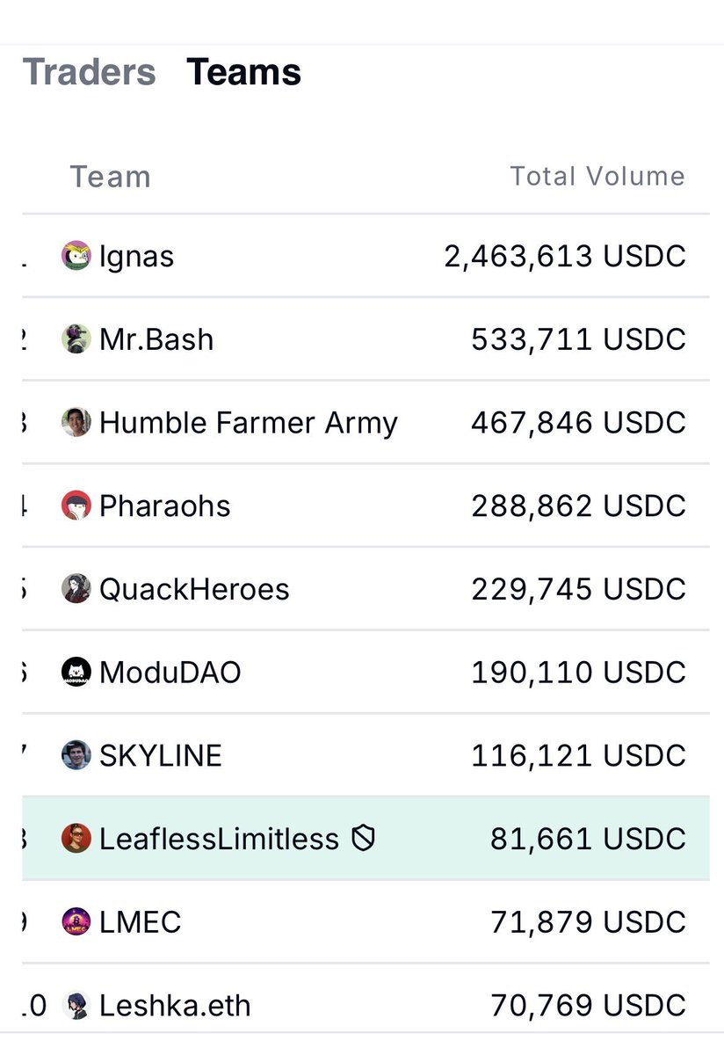
Task: Click the SKYLINE team avatar
Action: (x=76, y=755)
